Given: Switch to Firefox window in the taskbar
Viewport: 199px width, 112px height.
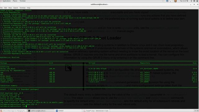Looking at the screenshot, I should [14, 111].
